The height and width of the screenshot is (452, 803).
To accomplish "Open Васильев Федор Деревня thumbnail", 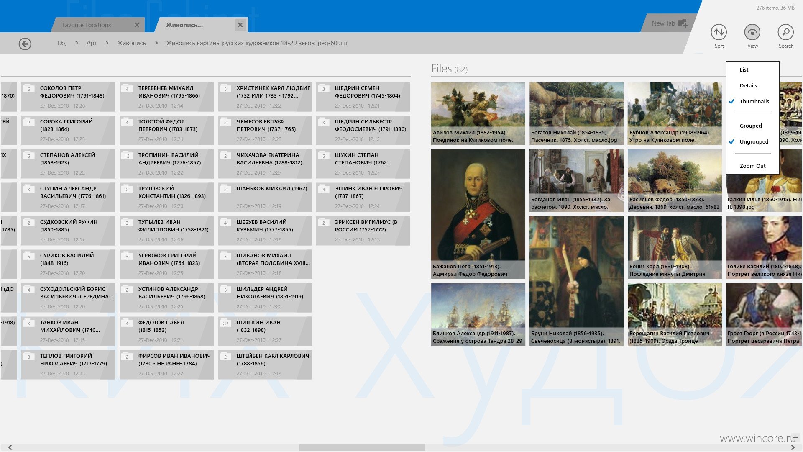I will pyautogui.click(x=675, y=180).
